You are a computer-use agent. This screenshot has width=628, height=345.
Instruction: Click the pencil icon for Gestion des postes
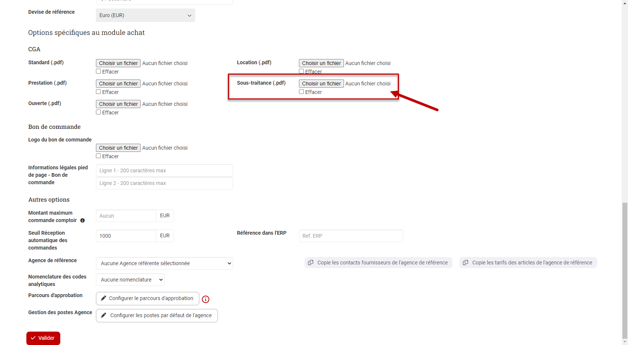coord(104,315)
